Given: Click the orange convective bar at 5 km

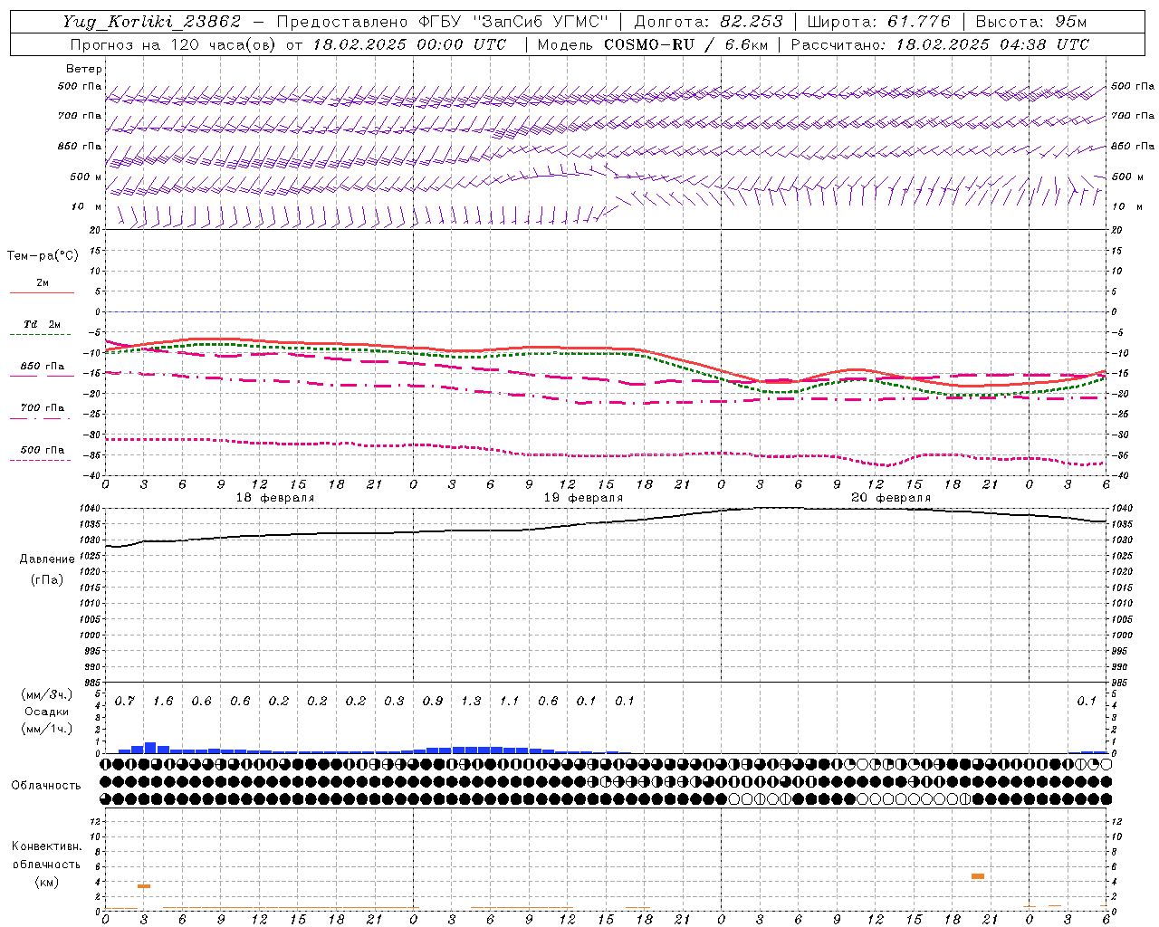Looking at the screenshot, I should [x=978, y=876].
